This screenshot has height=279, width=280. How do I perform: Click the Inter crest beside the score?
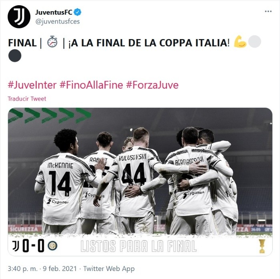pos(52,246)
